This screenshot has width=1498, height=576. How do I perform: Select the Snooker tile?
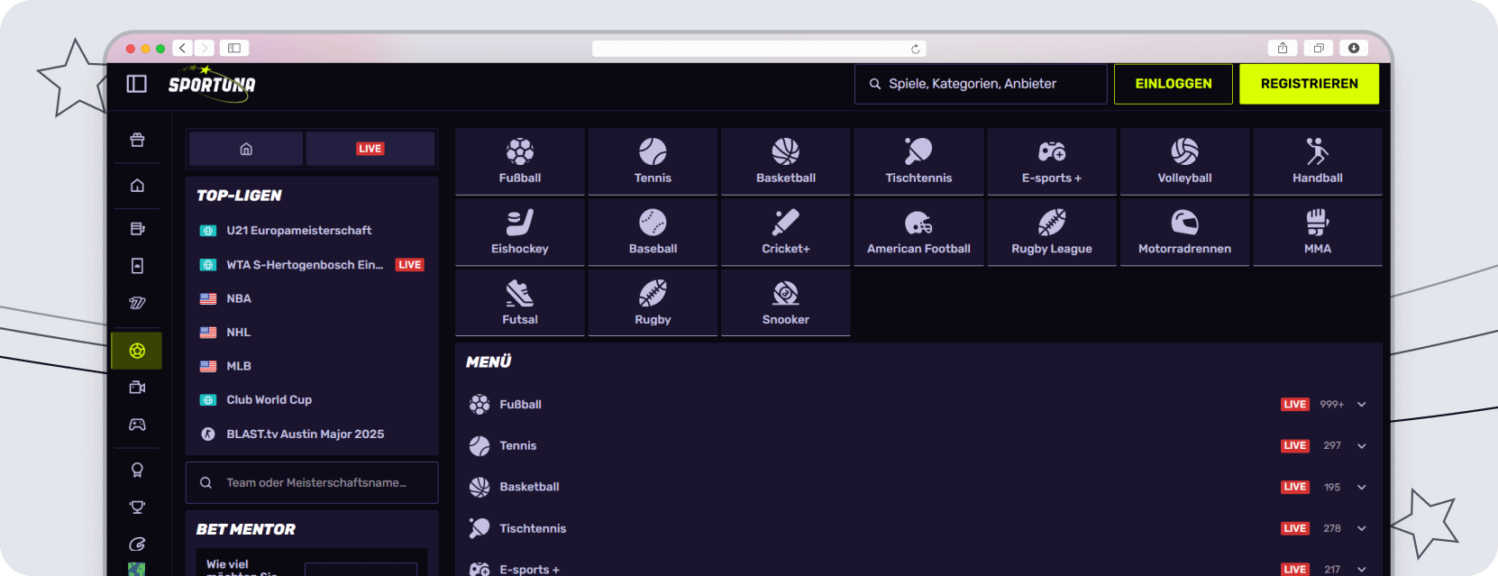(x=785, y=303)
